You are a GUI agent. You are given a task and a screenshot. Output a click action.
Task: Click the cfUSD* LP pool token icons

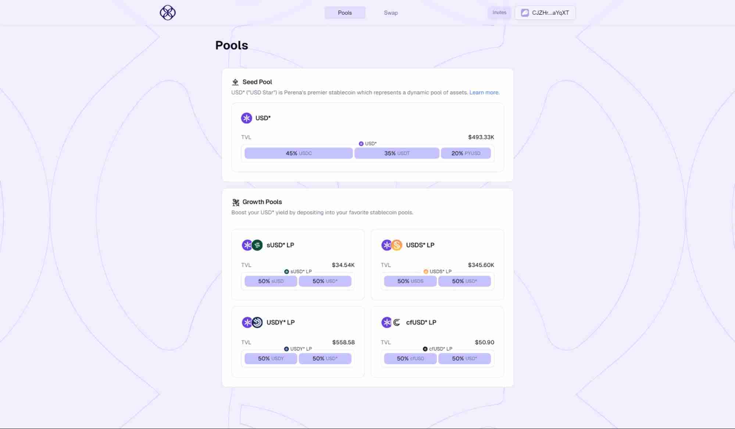coord(391,322)
